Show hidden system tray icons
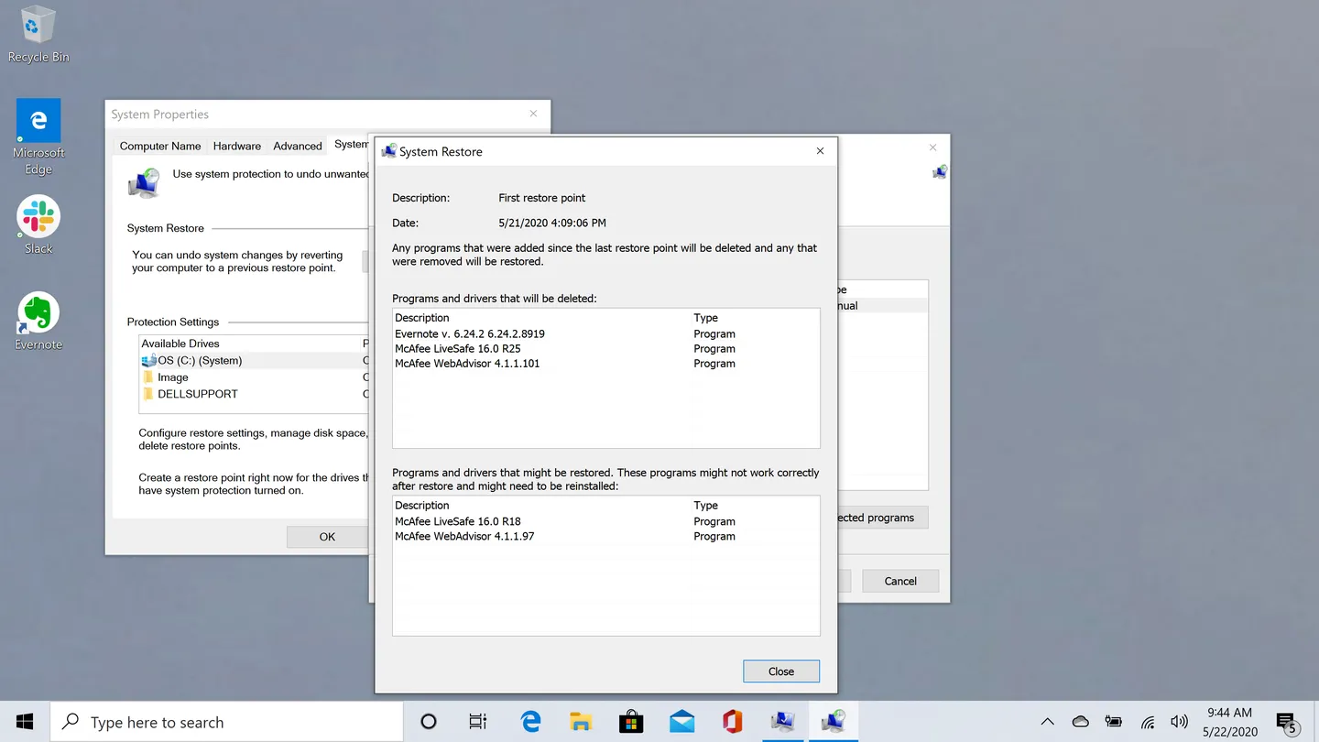 (x=1048, y=722)
